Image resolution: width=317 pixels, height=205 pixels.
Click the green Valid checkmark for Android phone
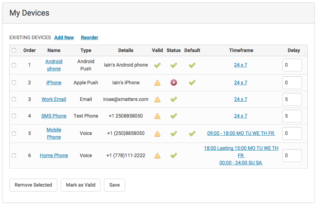click(x=157, y=65)
